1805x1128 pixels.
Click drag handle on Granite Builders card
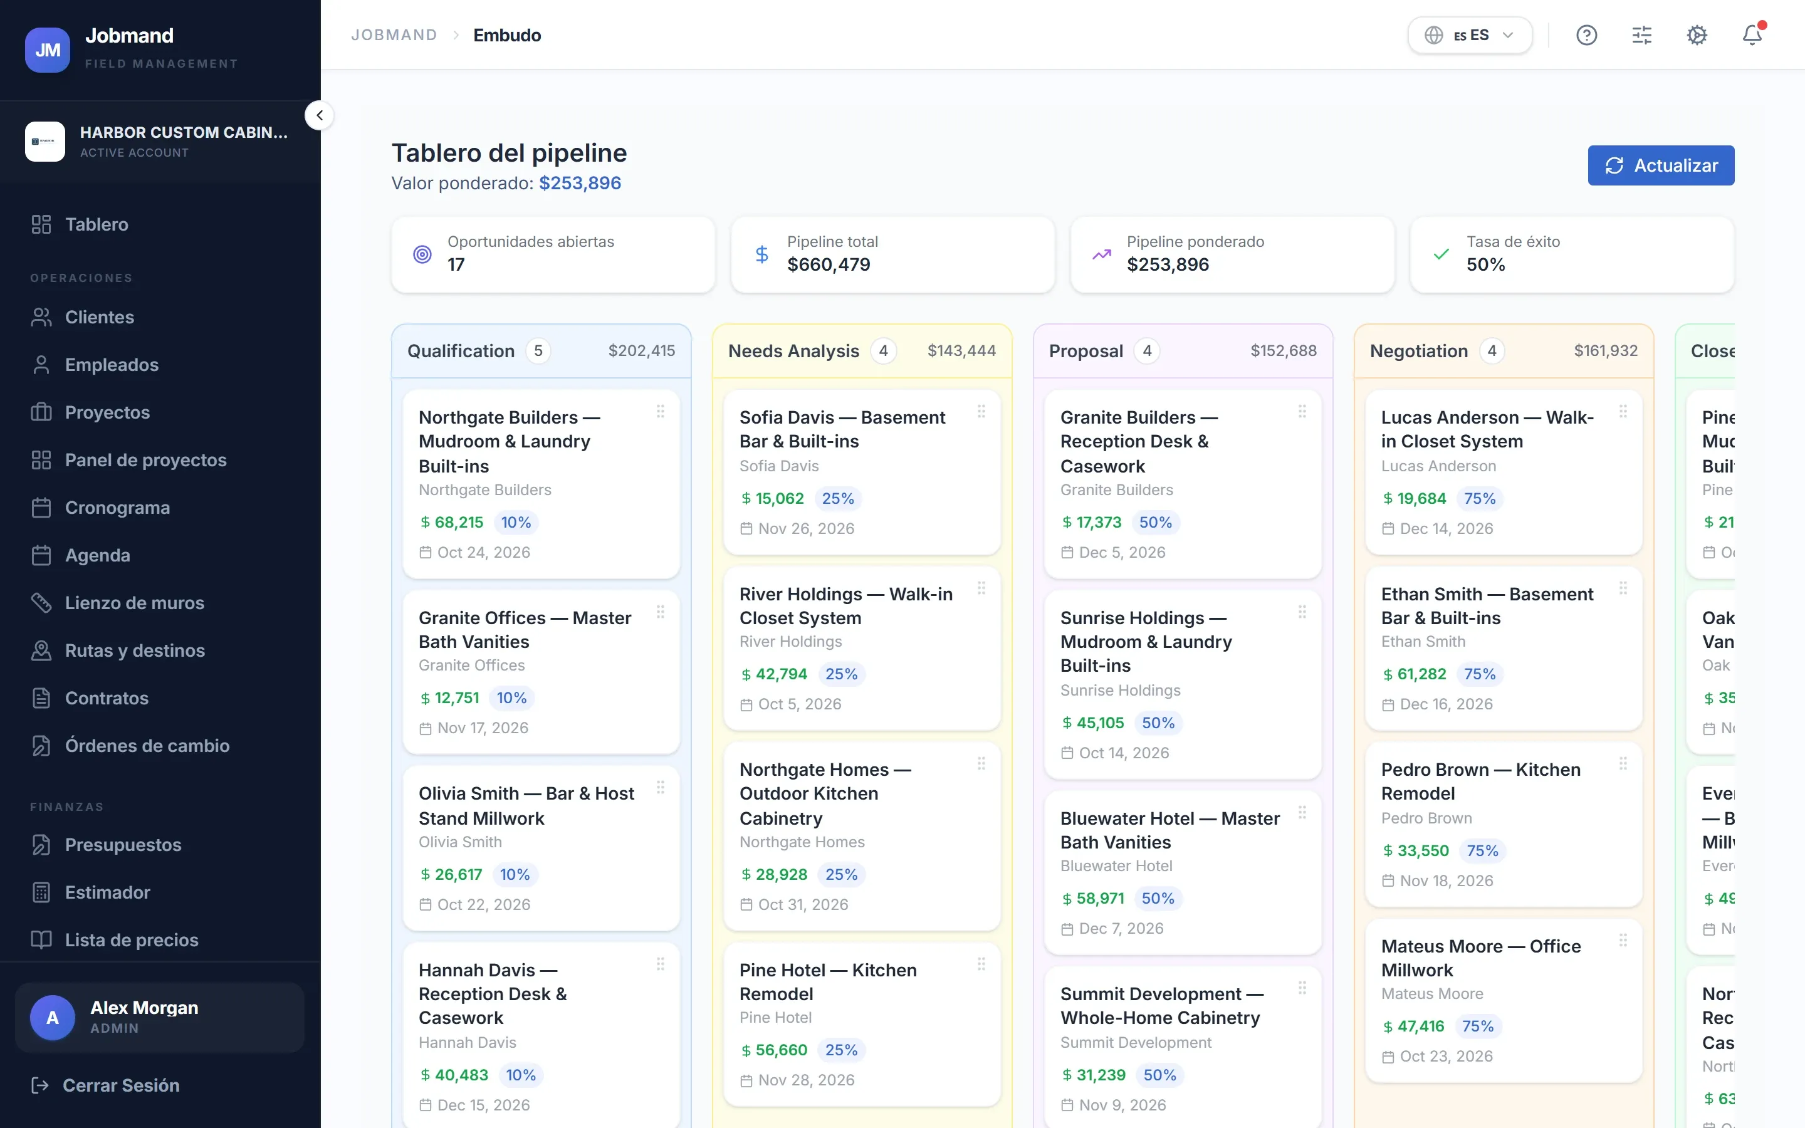coord(1302,411)
